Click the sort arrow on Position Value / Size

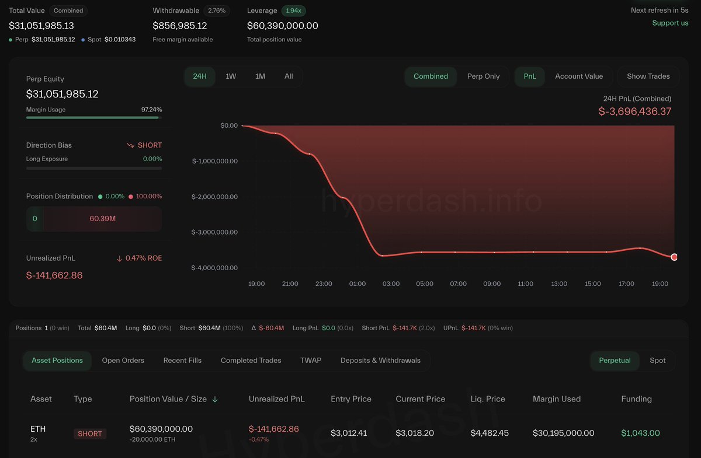tap(215, 399)
